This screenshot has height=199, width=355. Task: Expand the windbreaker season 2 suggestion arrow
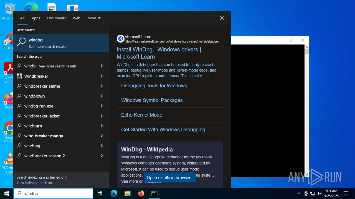click(102, 156)
